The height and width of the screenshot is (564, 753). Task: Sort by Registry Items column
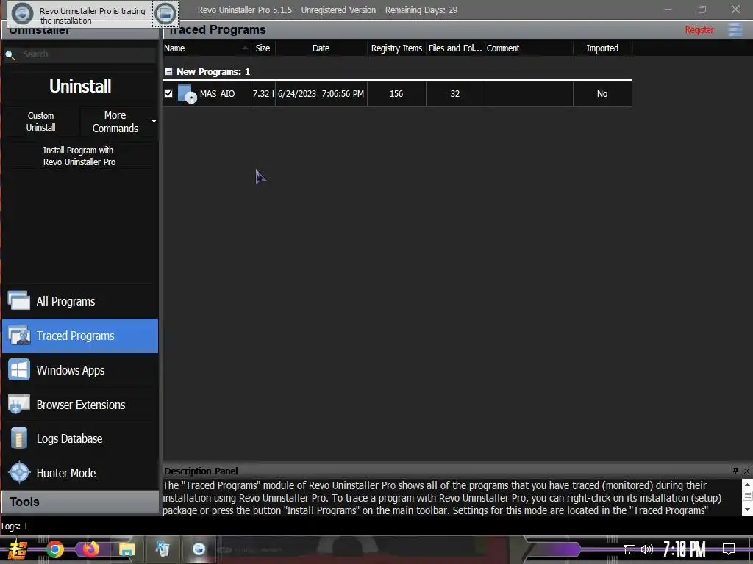click(x=396, y=48)
